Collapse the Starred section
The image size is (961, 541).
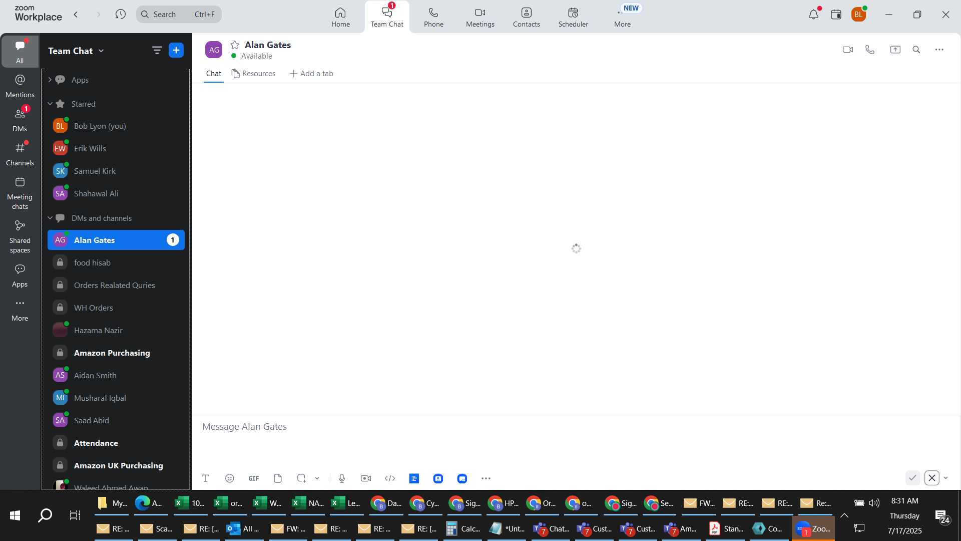pyautogui.click(x=50, y=104)
